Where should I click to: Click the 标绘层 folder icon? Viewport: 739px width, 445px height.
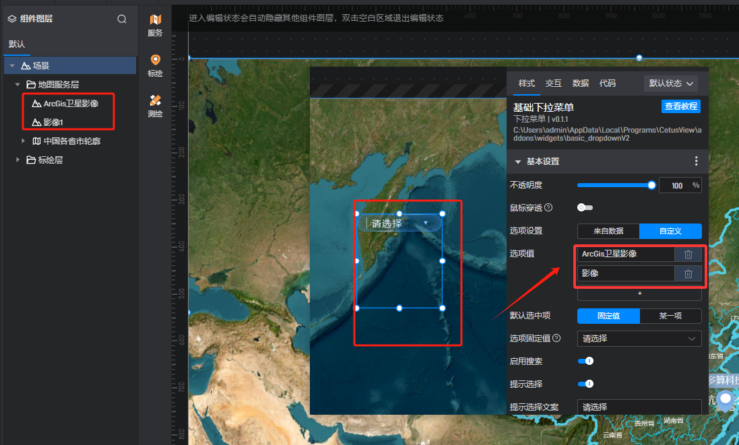click(31, 160)
